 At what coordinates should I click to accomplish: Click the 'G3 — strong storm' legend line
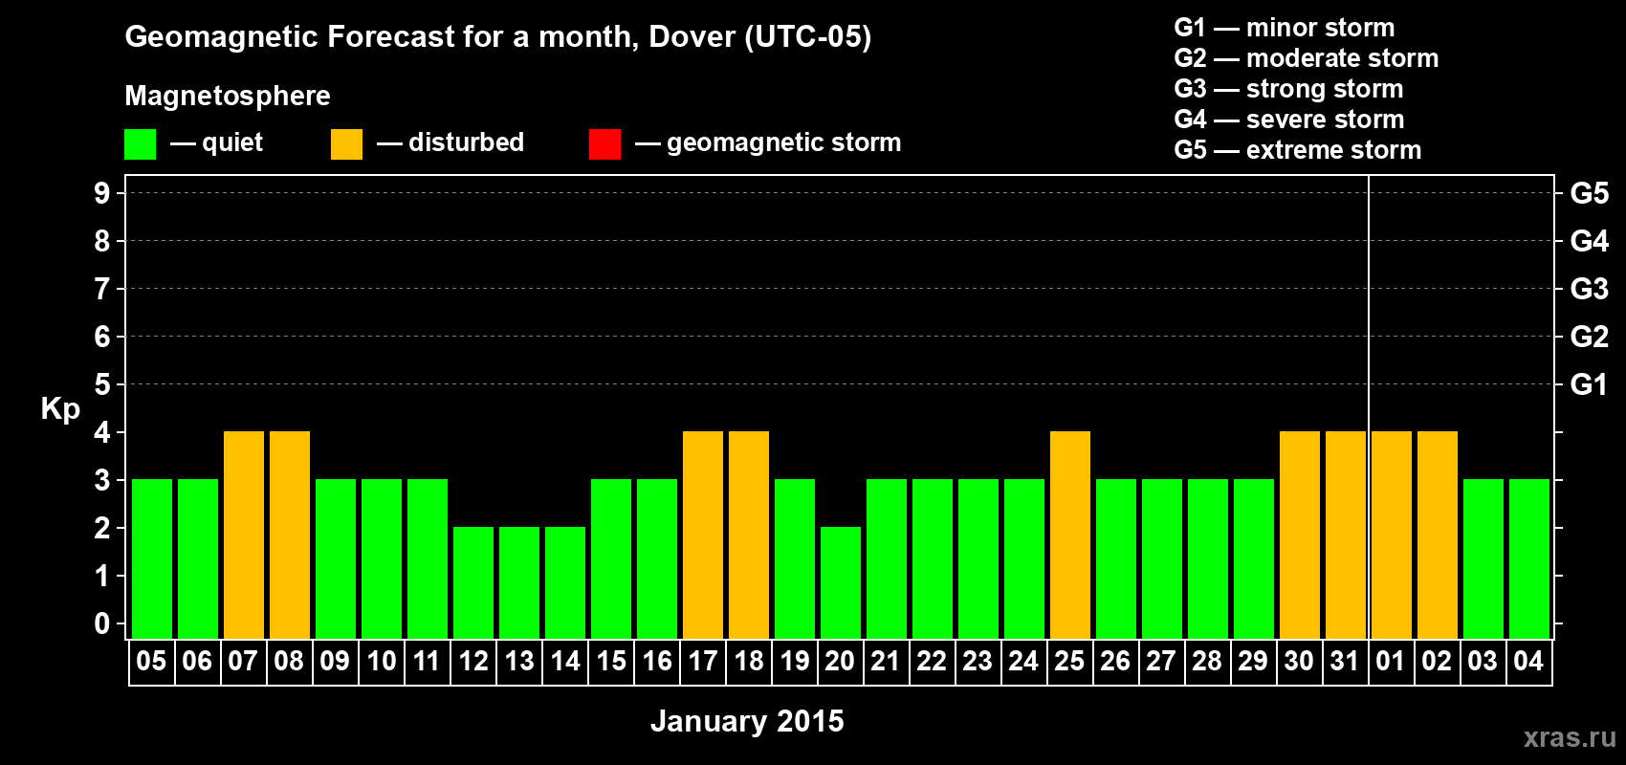tap(1289, 89)
